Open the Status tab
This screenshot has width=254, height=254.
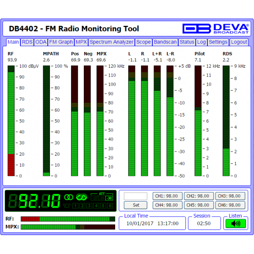pos(187,42)
